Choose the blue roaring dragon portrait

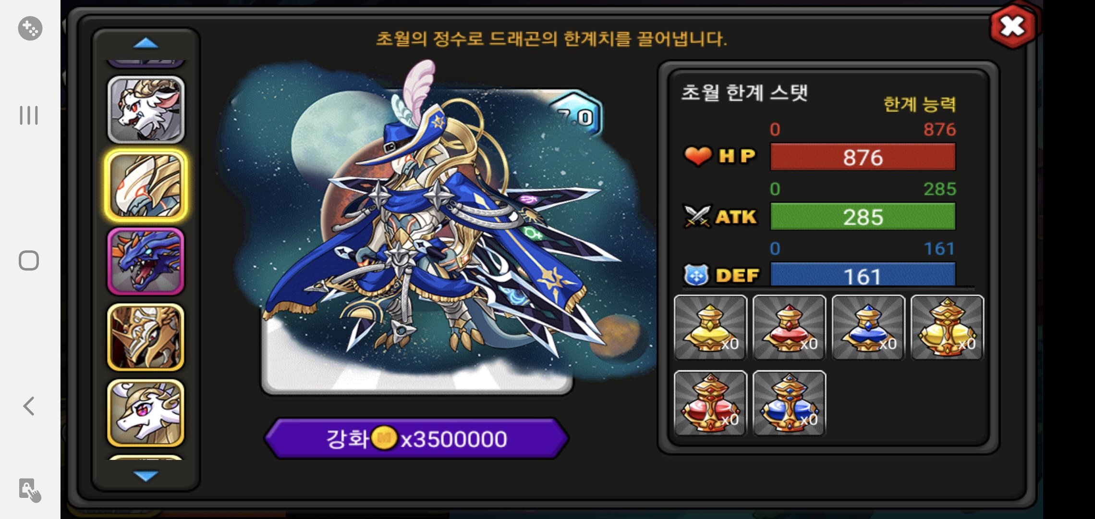tap(146, 261)
